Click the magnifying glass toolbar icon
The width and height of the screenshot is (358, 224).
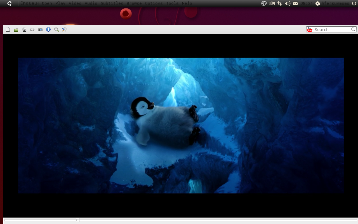click(x=56, y=29)
